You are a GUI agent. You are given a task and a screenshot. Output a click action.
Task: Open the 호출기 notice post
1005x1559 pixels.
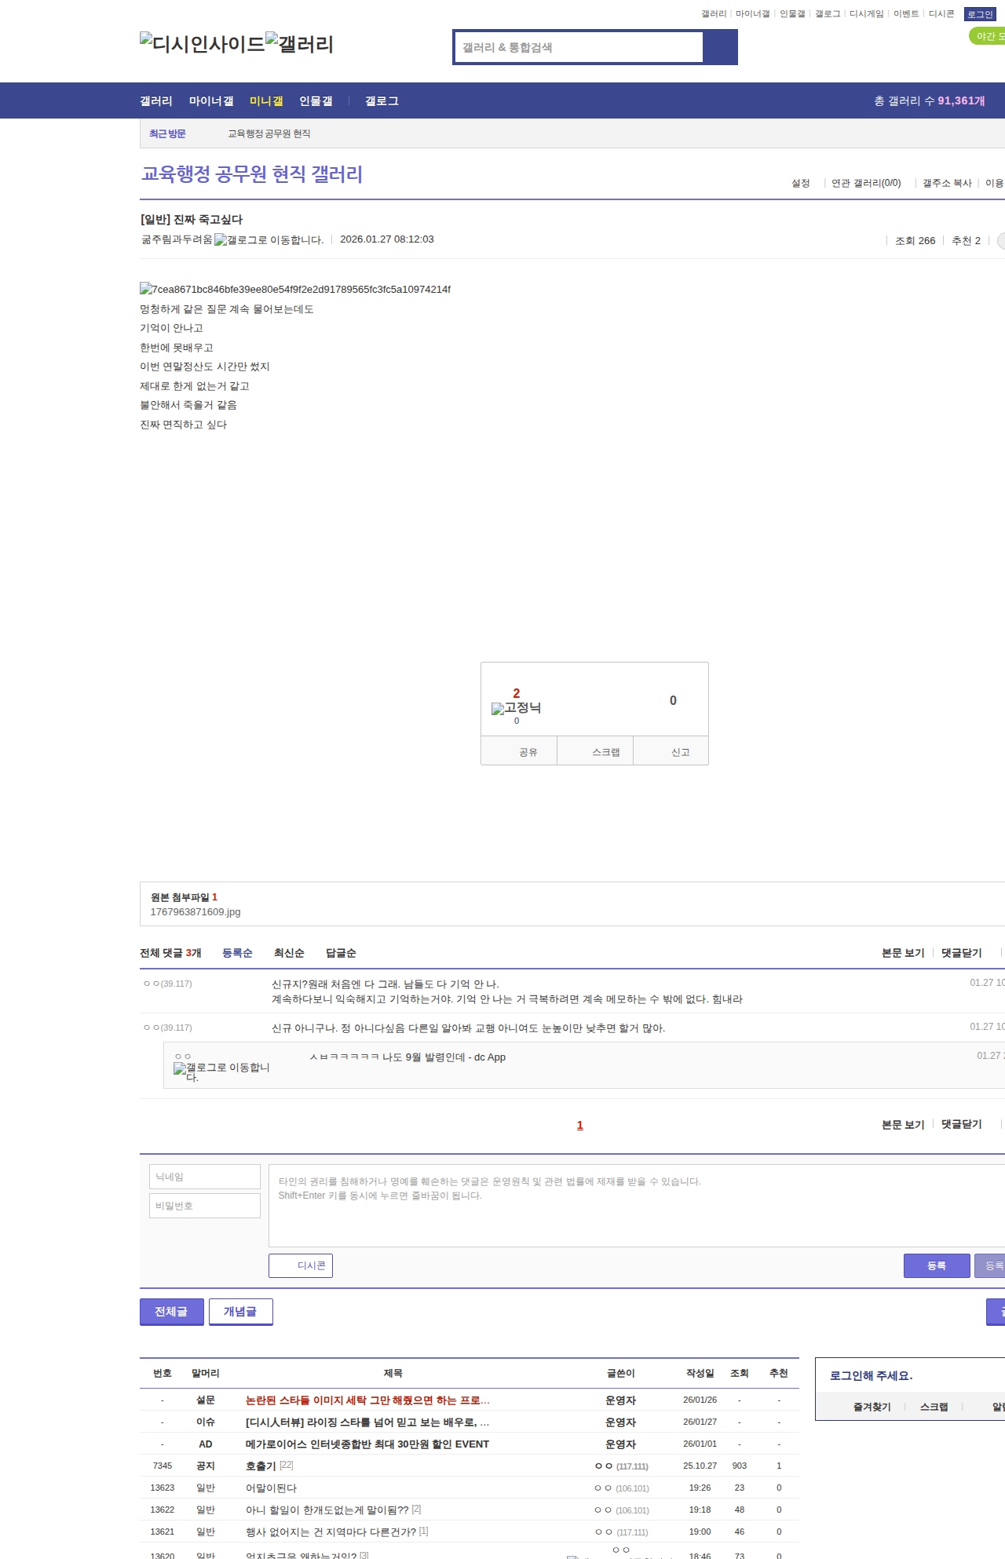click(261, 1466)
